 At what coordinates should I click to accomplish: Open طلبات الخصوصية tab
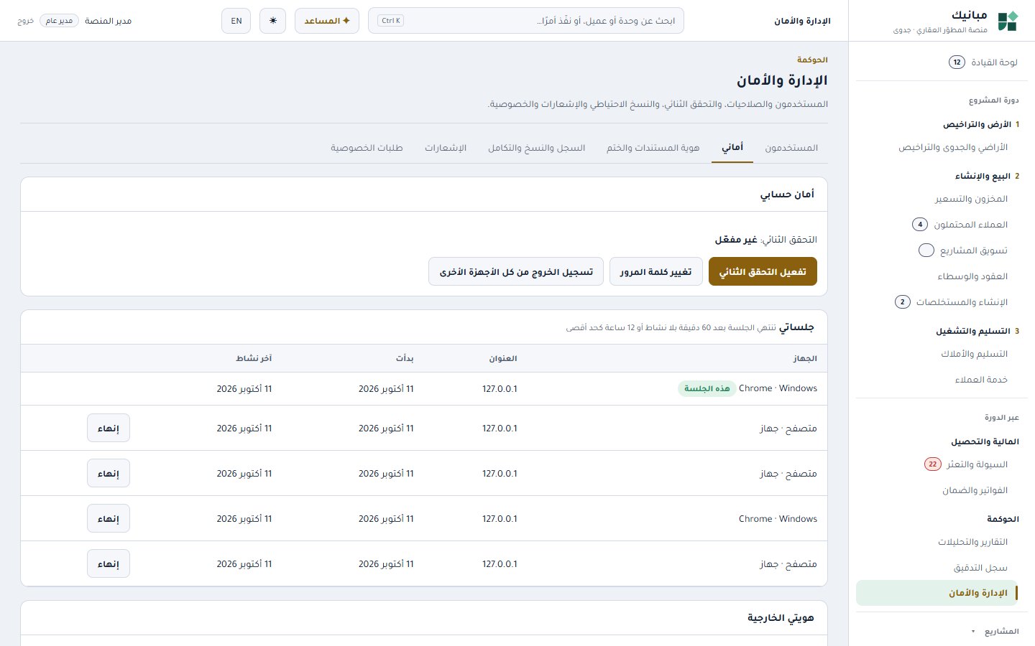coord(367,148)
